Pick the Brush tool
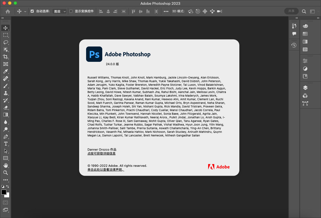The width and height of the screenshot is (321, 218). (6, 86)
